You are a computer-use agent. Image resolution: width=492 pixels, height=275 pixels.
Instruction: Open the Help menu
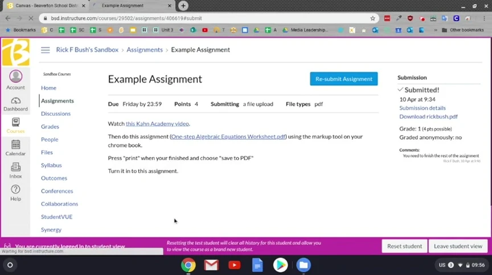pyautogui.click(x=15, y=193)
